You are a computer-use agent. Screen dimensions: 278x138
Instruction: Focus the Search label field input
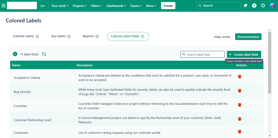coord(203,54)
